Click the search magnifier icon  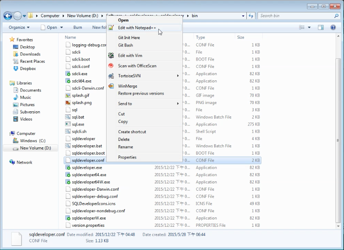[x=336, y=16]
